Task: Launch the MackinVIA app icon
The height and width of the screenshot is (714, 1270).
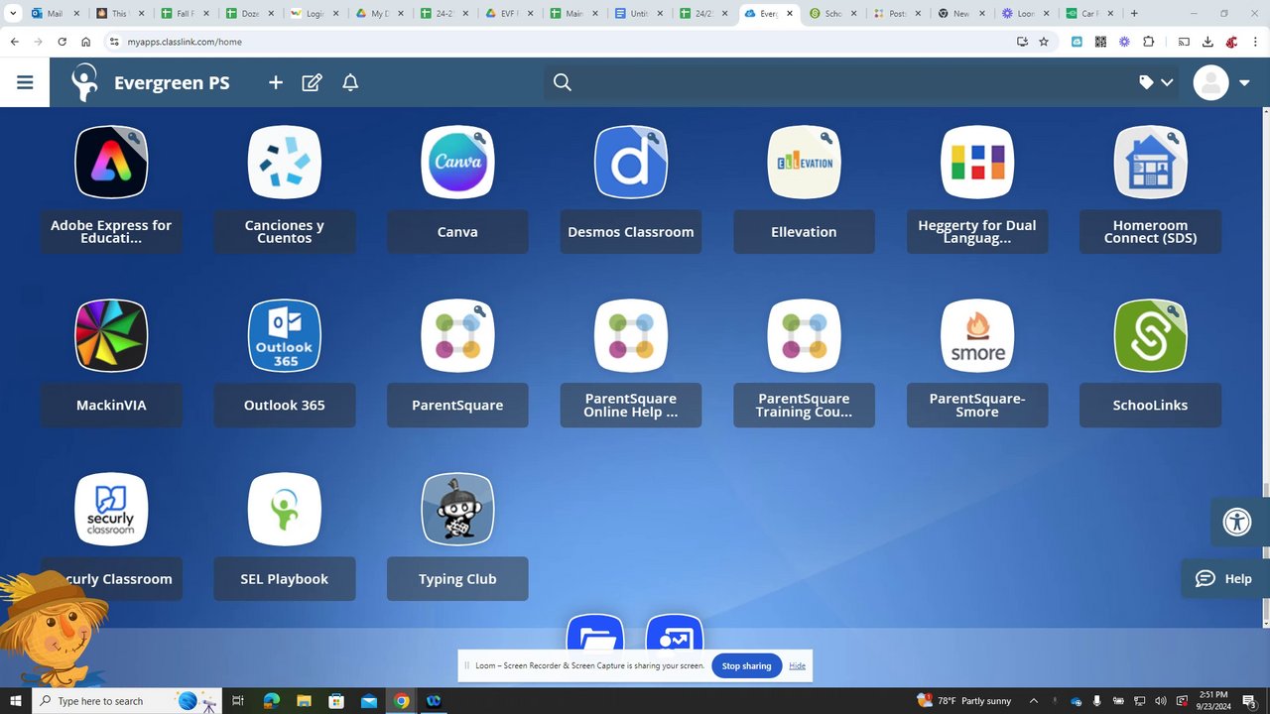Action: (111, 336)
